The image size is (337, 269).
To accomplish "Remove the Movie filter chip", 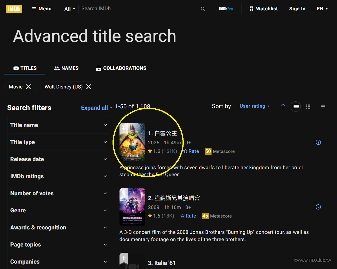I will pos(29,87).
